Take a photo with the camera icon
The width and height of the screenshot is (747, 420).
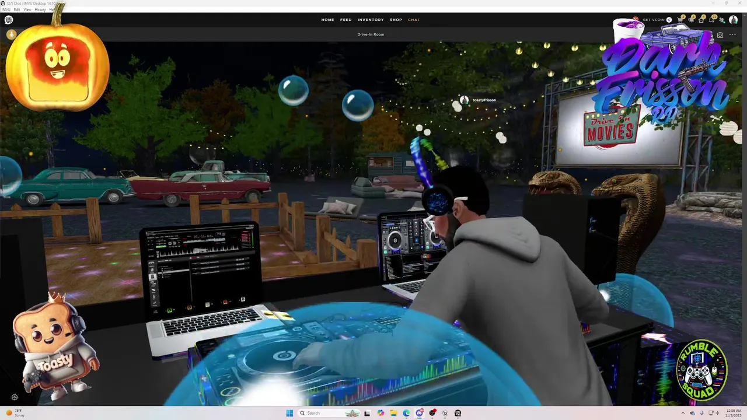720,35
